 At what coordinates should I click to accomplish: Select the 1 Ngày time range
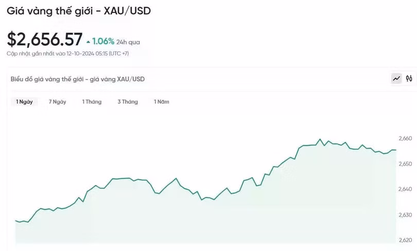(24, 102)
